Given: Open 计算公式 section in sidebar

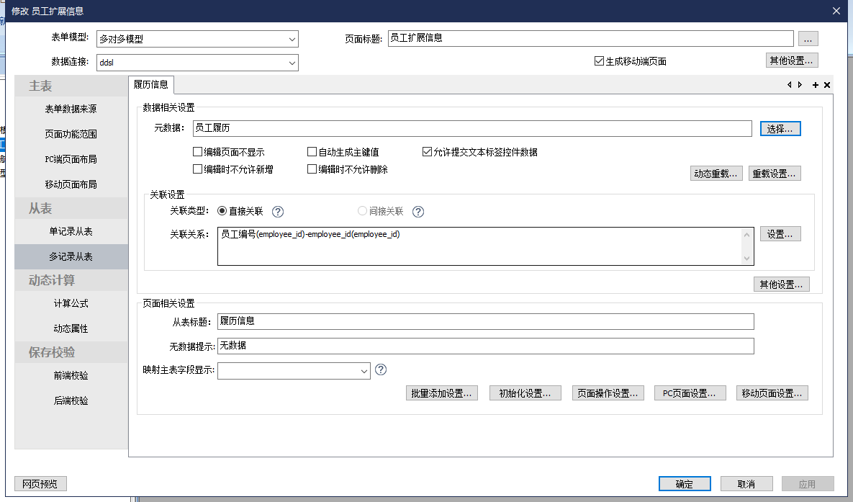Looking at the screenshot, I should click(71, 303).
